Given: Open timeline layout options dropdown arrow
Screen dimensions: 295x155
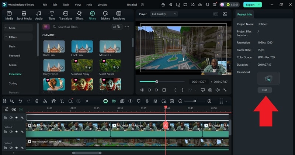Looking at the screenshot, I should [x=227, y=101].
